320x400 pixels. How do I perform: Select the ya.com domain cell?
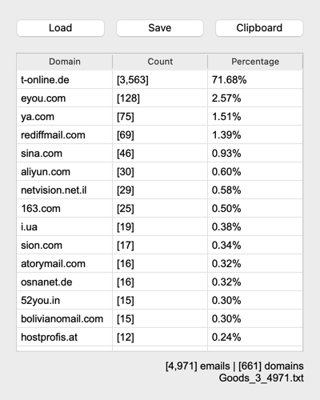click(x=65, y=117)
